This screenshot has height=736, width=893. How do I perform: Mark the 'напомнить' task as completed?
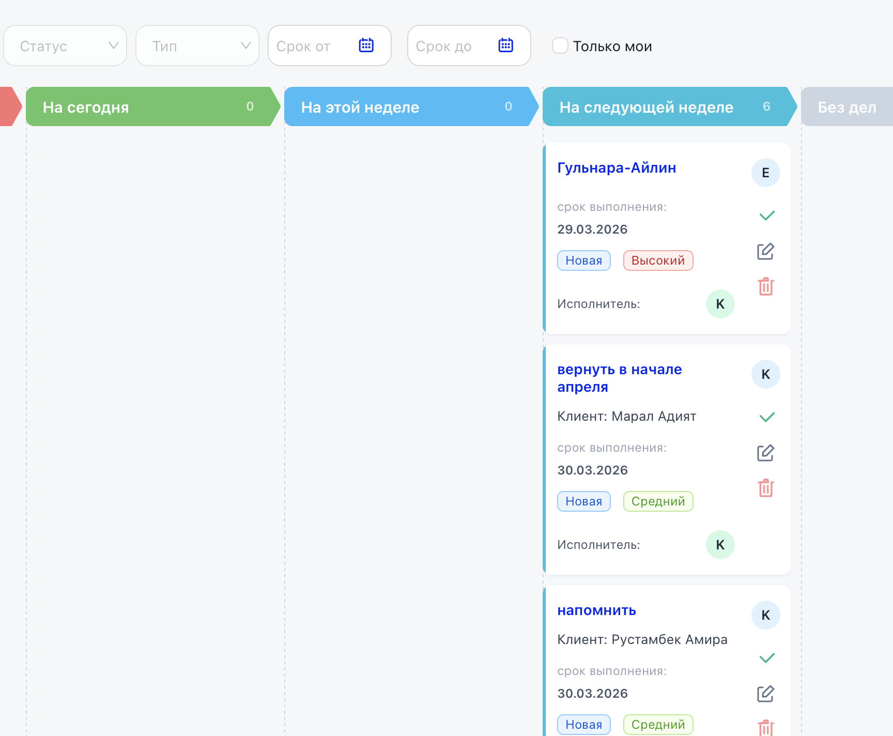pos(767,658)
